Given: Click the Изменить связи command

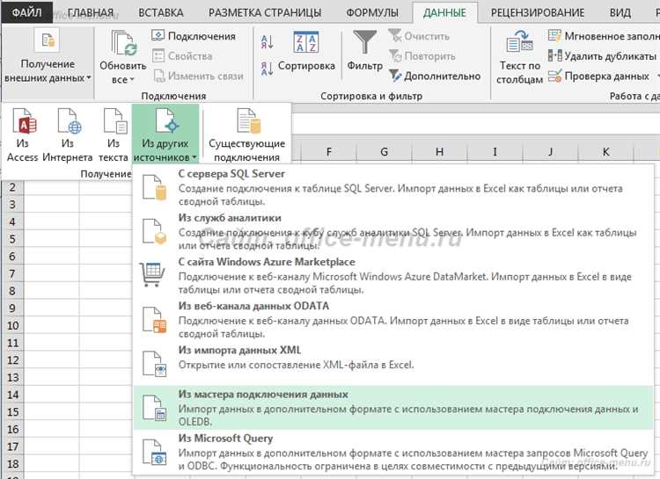Looking at the screenshot, I should click(x=198, y=76).
